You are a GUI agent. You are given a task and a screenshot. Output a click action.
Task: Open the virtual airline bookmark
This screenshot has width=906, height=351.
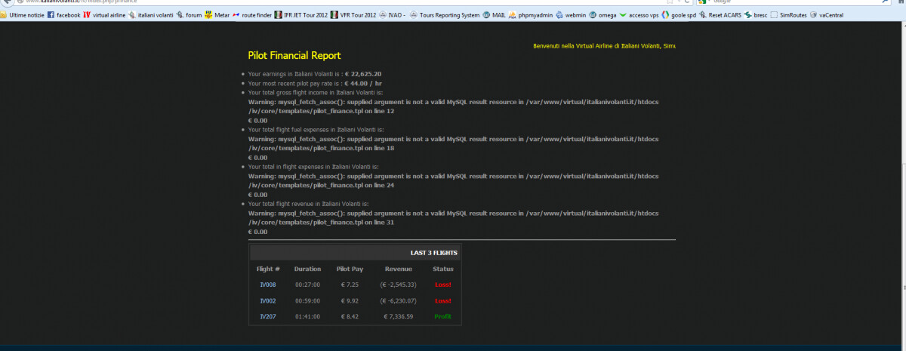pos(105,15)
